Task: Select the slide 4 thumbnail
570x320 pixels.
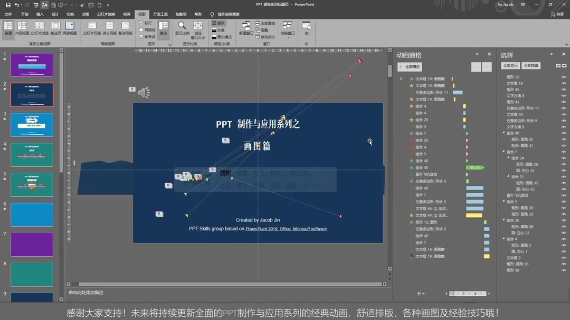Action: (x=32, y=155)
